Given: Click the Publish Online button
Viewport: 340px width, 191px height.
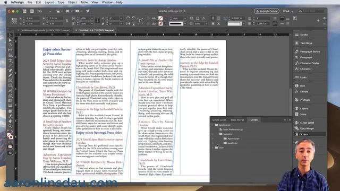Looking at the screenshot, I should coord(267,11).
